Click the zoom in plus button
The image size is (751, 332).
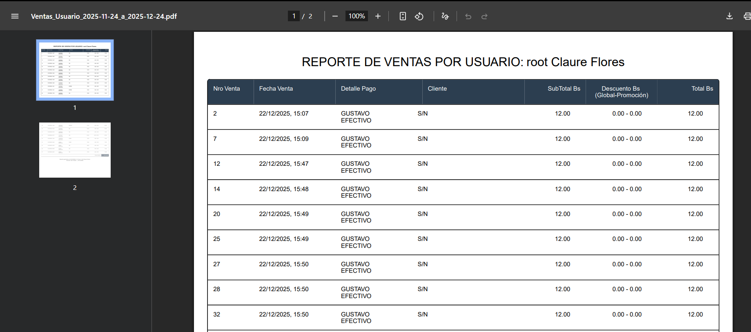[378, 16]
